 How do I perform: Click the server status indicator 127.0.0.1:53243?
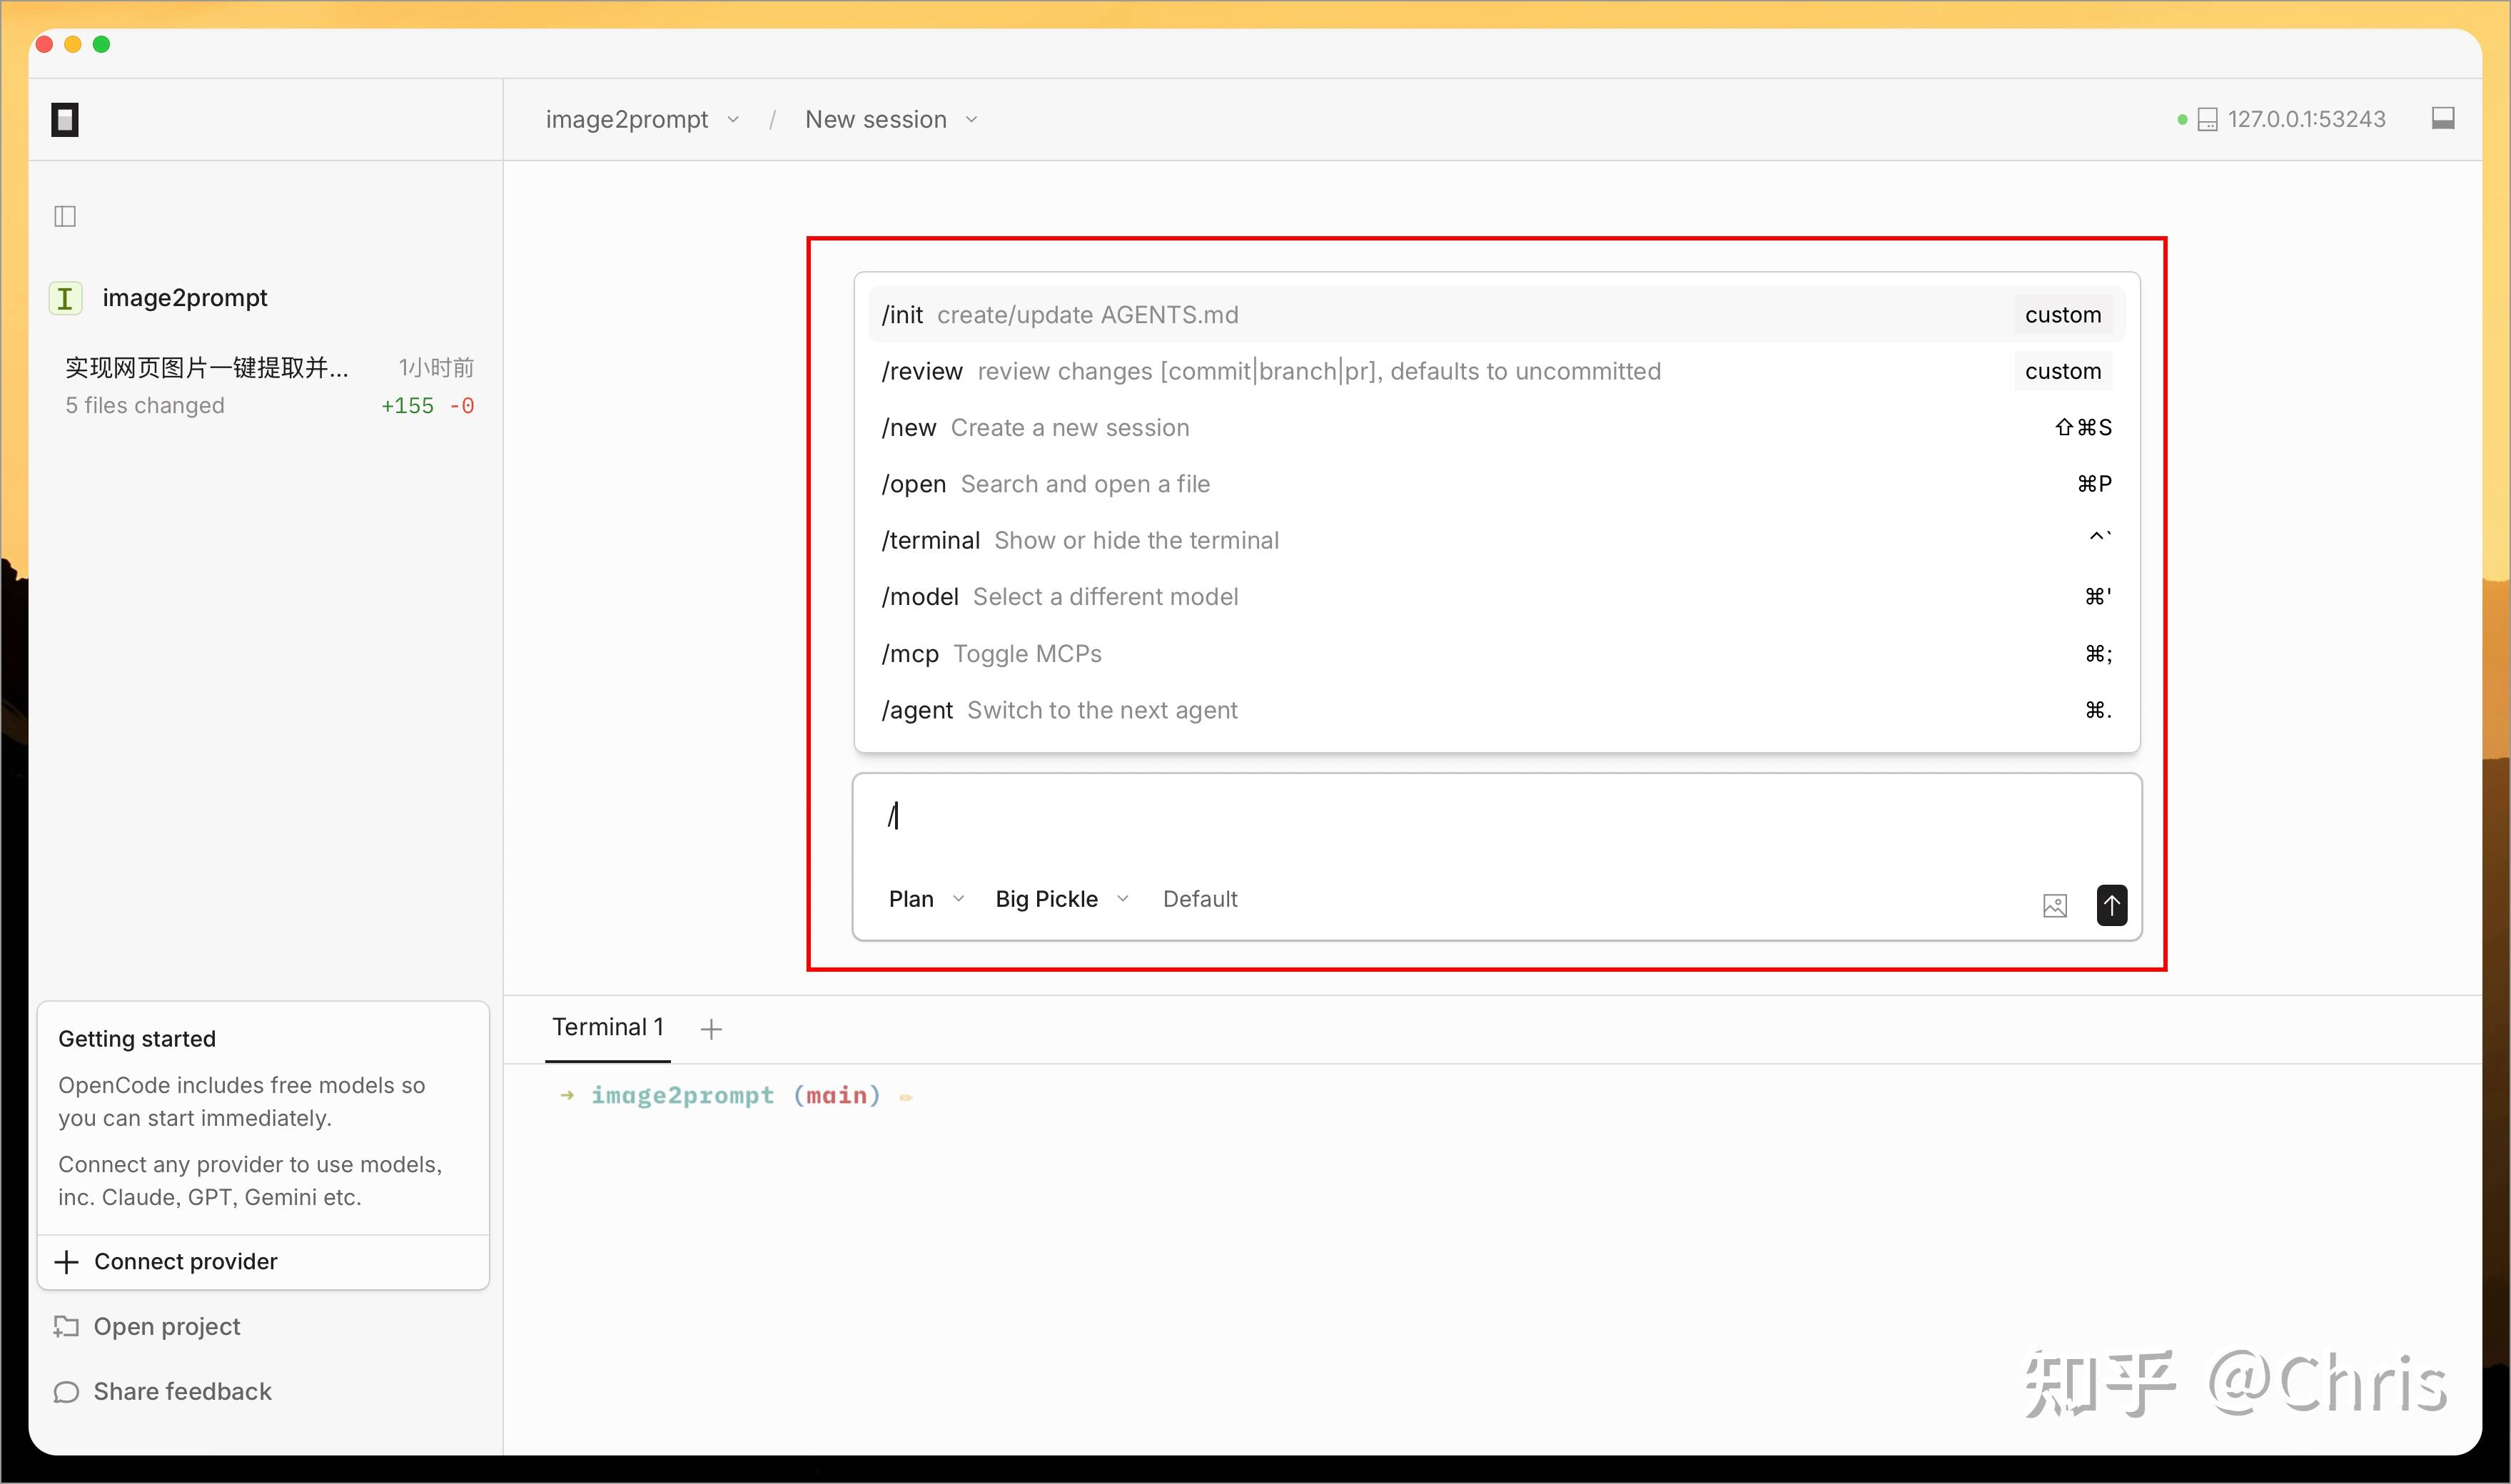coord(2281,119)
